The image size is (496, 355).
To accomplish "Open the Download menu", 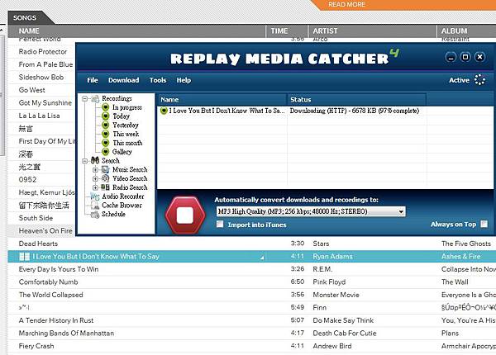I will (x=124, y=80).
